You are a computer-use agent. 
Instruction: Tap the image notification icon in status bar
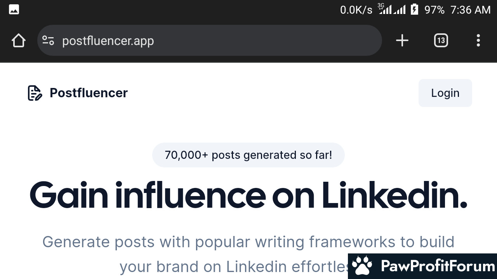14,10
